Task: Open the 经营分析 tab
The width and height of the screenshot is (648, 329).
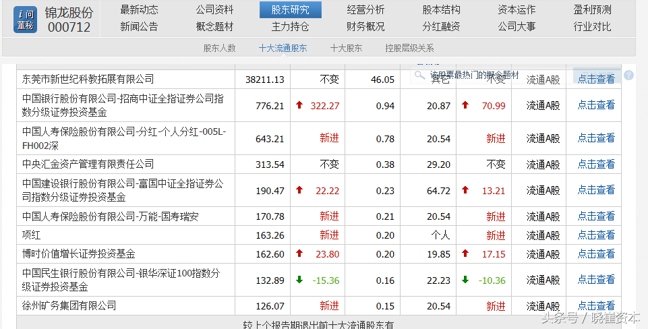Action: click(x=365, y=10)
